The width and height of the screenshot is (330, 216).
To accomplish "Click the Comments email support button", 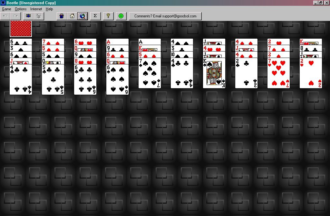I will click(165, 16).
